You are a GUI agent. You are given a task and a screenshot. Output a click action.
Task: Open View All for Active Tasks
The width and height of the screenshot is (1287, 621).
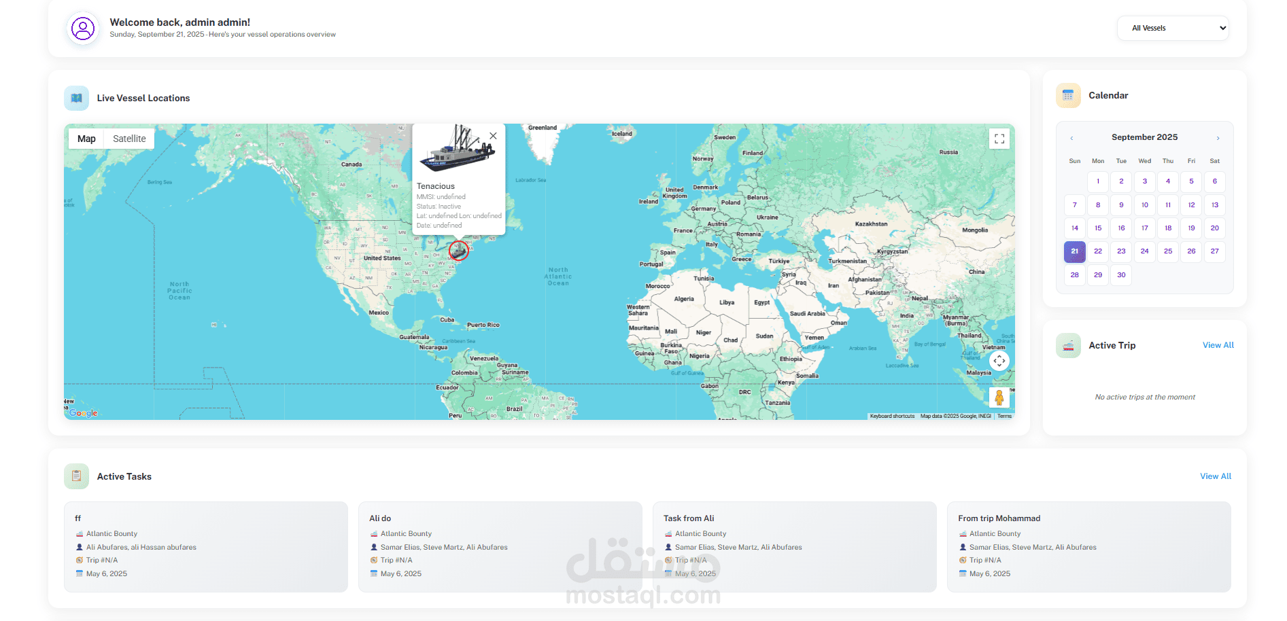(1215, 476)
